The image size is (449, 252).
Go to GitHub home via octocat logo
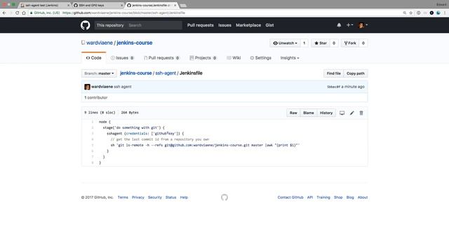(x=85, y=25)
